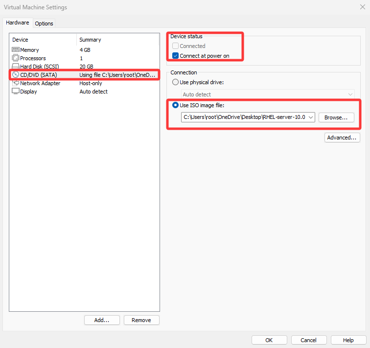Open the Advanced CD/DVD settings
The width and height of the screenshot is (370, 348).
pyautogui.click(x=342, y=138)
